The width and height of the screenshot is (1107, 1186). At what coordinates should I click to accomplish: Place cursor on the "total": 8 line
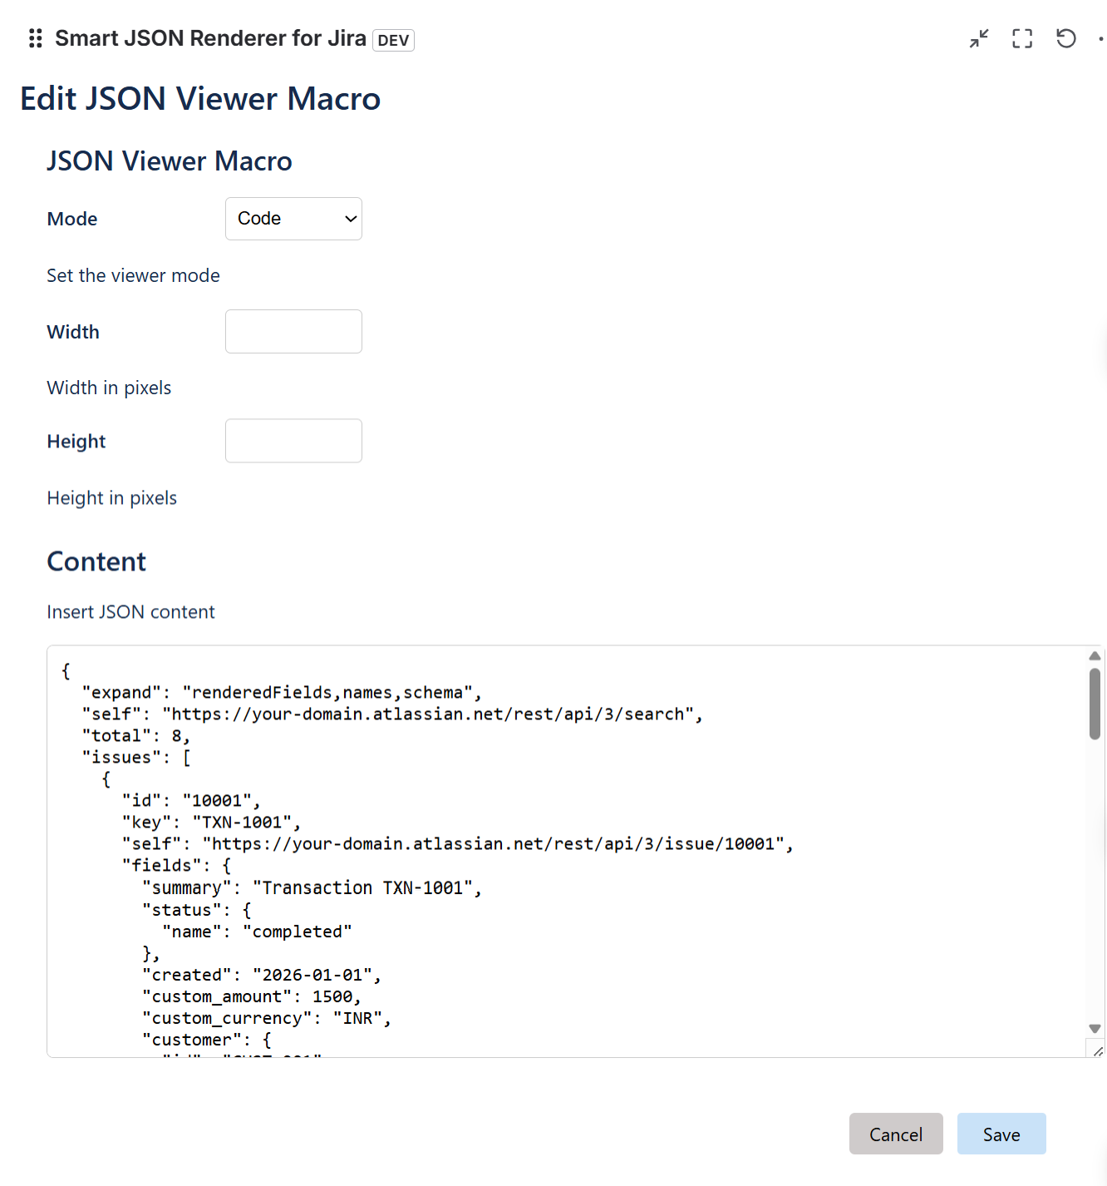click(136, 736)
